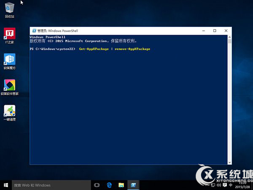
Task: Click the Get-AppXPackage command text
Action: pos(94,49)
